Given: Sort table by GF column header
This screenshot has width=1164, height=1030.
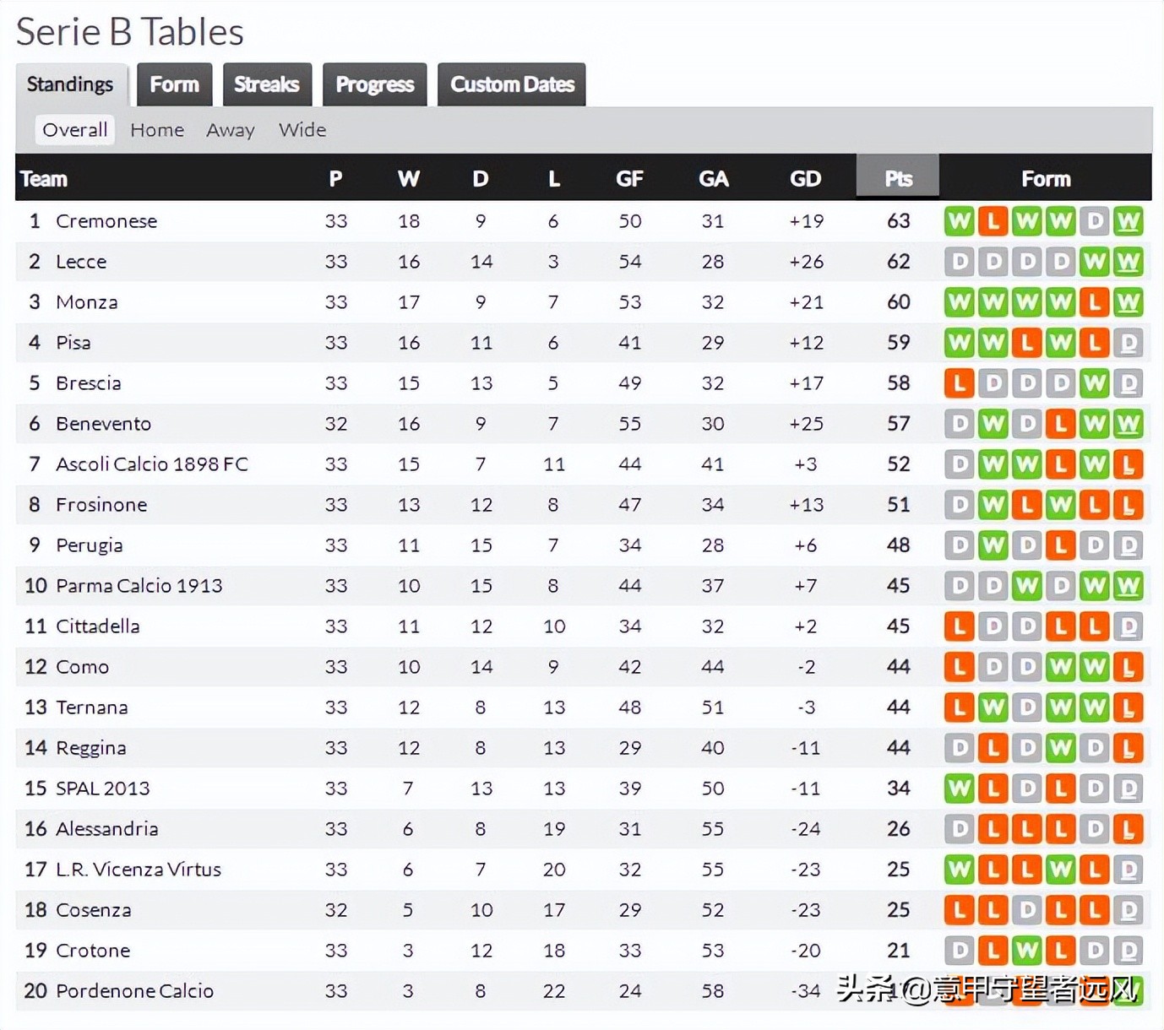Looking at the screenshot, I should click(x=629, y=178).
